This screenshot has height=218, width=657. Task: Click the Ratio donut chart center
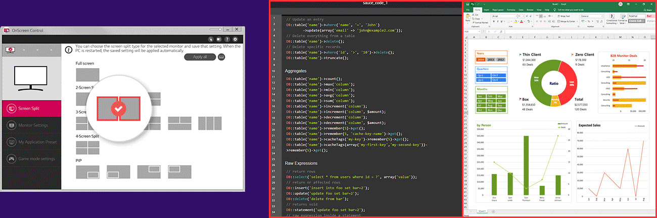(x=554, y=84)
